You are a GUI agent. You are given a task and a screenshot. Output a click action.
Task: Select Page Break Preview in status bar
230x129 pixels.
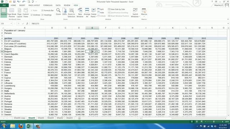click(x=202, y=121)
